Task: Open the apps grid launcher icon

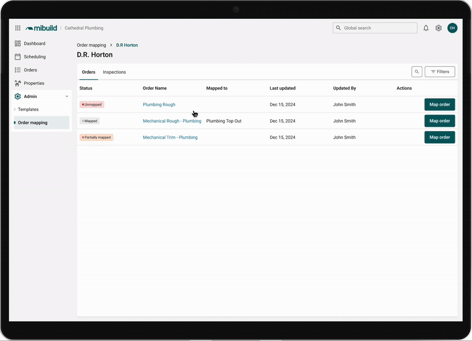Action: pyautogui.click(x=18, y=28)
